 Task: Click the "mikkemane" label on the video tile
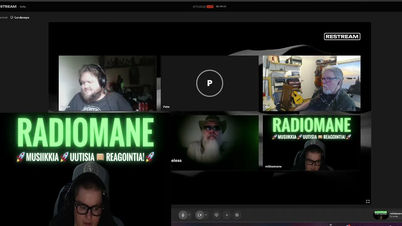point(273,166)
